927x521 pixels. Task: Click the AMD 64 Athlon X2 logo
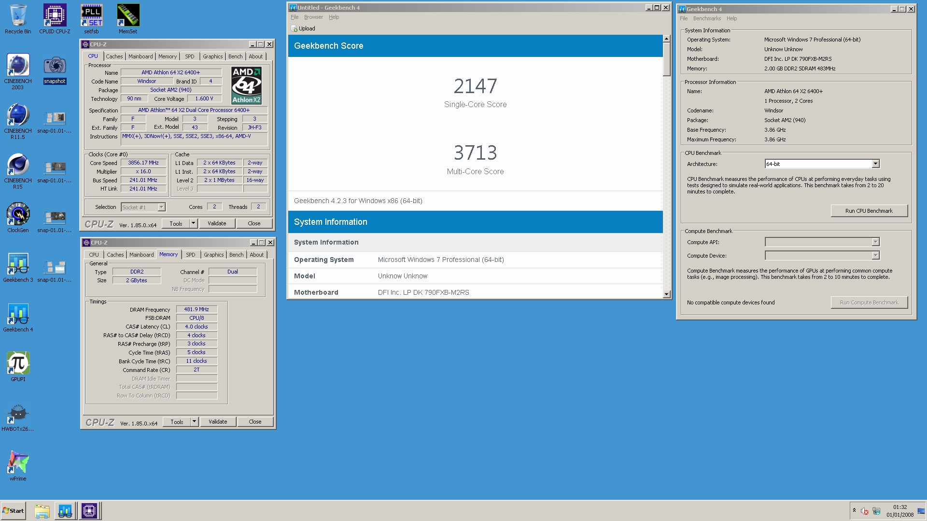(246, 86)
